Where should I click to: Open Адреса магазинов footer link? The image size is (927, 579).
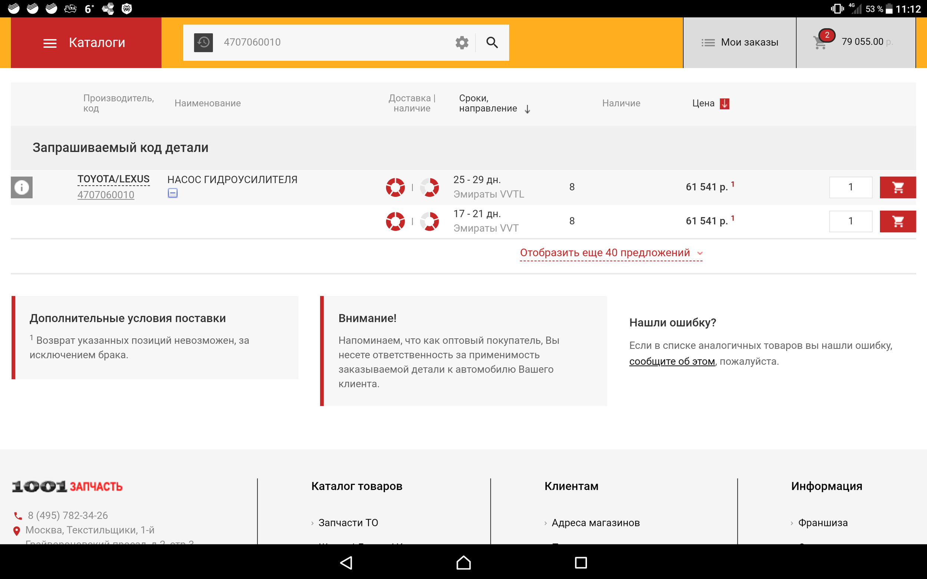click(x=596, y=523)
